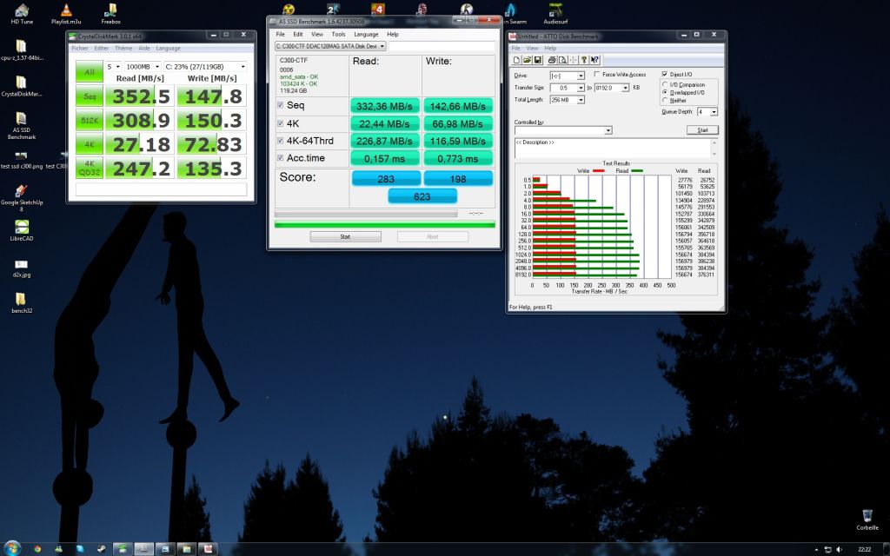Select the Overlapped I/O radio button

click(665, 92)
